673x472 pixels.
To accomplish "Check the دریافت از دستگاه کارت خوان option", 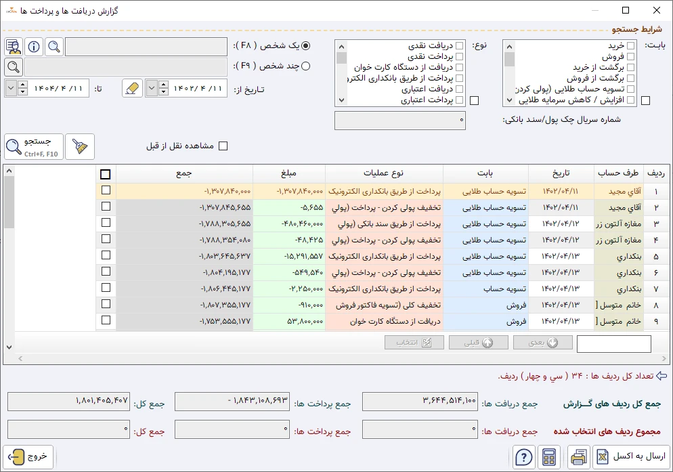I will pos(459,68).
